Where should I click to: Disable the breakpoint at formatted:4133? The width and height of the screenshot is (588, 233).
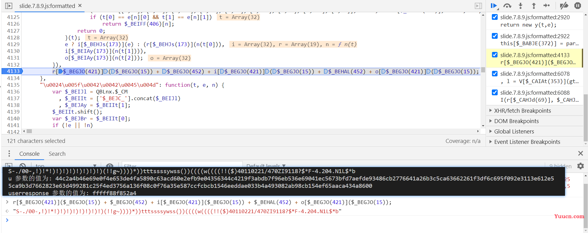pos(495,55)
